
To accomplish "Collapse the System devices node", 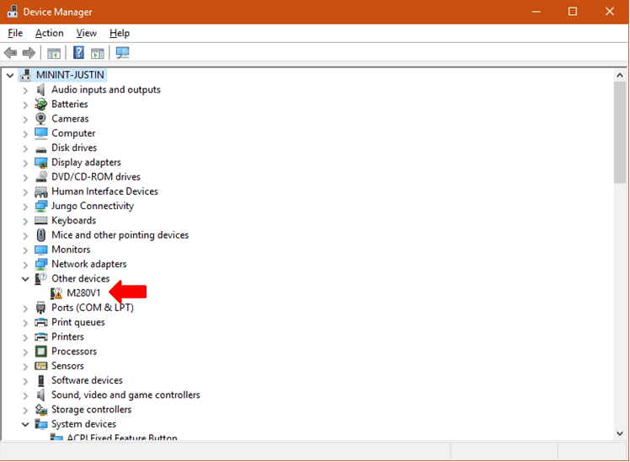I will click(x=25, y=424).
